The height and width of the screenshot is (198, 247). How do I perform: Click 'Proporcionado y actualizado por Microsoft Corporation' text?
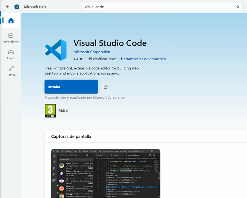(x=85, y=98)
